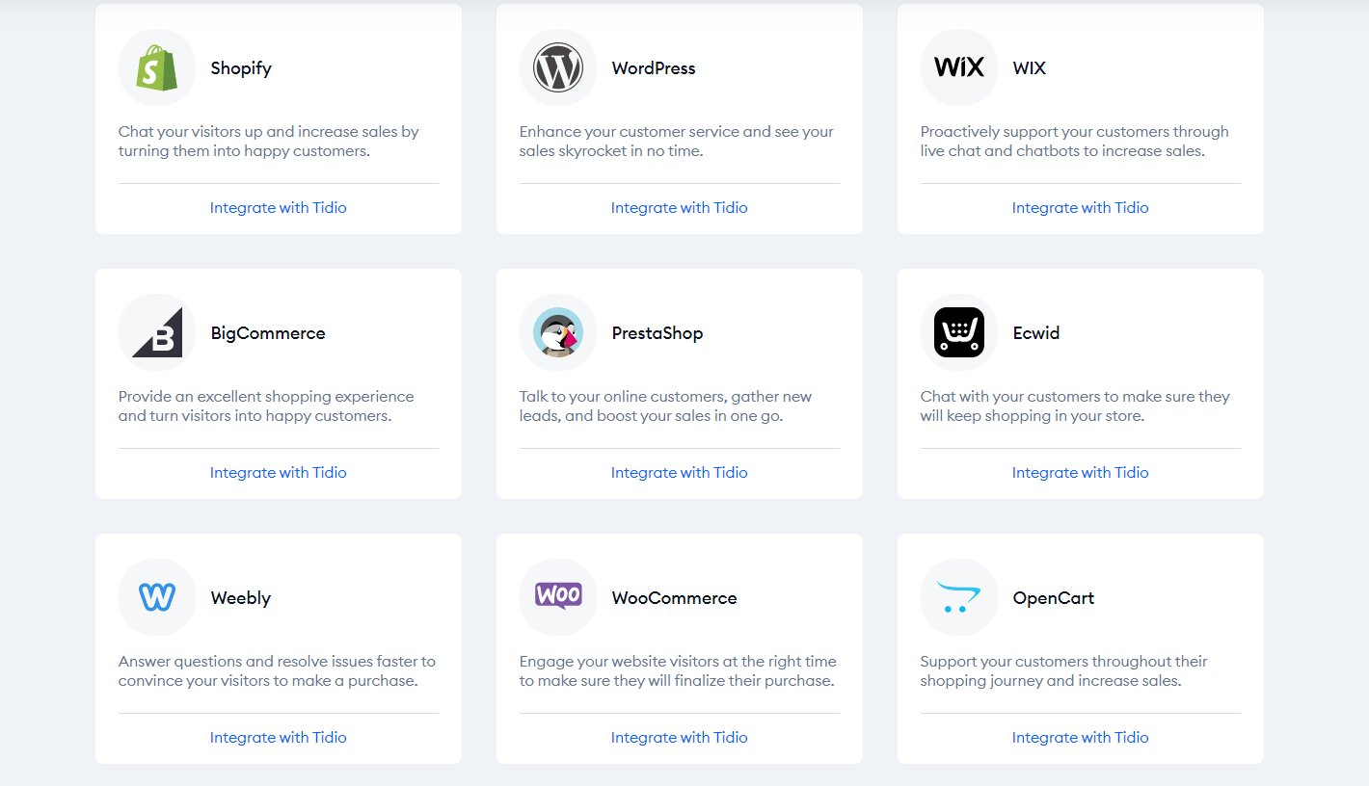Click the WIX card title text
1369x786 pixels.
tap(1030, 68)
